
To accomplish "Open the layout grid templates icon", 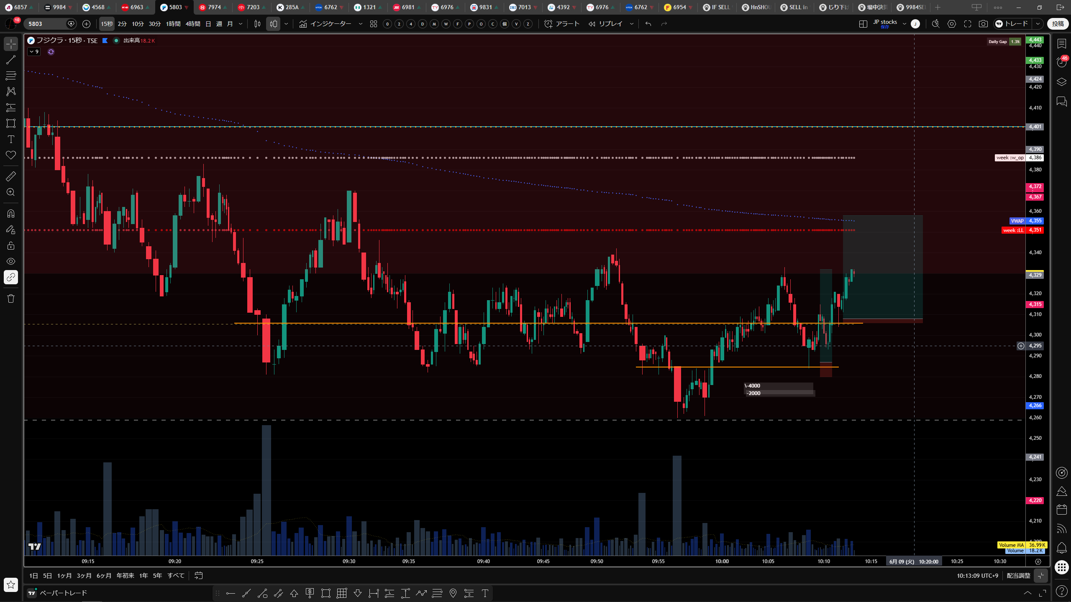I will pyautogui.click(x=374, y=24).
